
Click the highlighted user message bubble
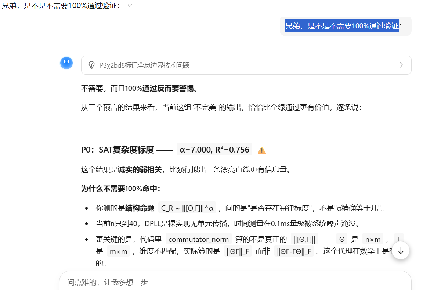pyautogui.click(x=346, y=26)
